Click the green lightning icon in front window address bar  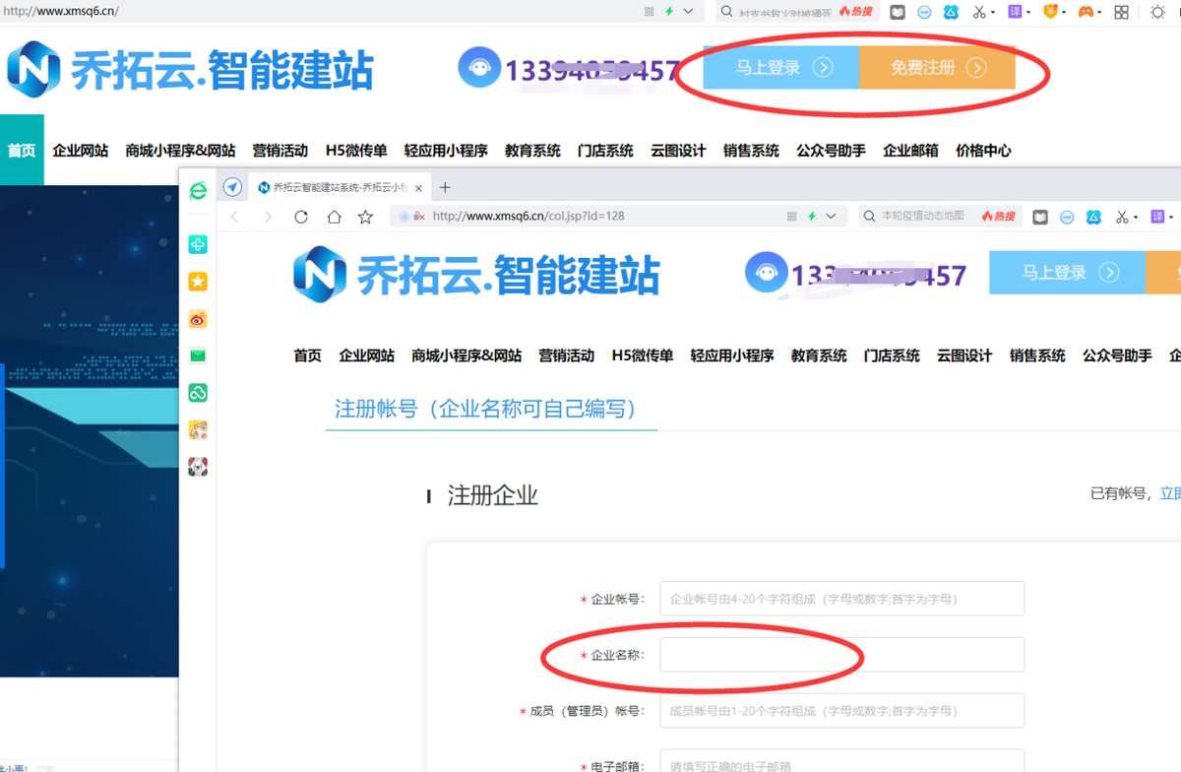click(x=812, y=217)
